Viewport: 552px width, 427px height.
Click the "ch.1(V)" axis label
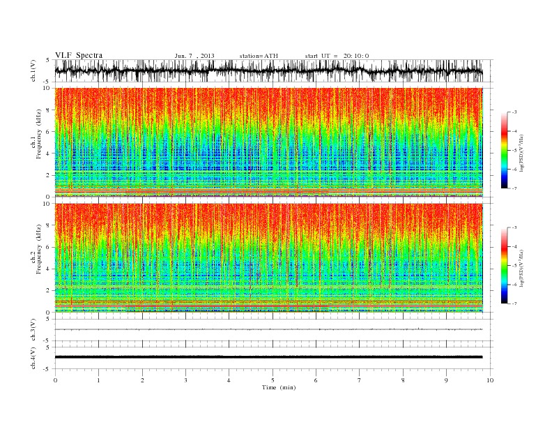(x=33, y=70)
